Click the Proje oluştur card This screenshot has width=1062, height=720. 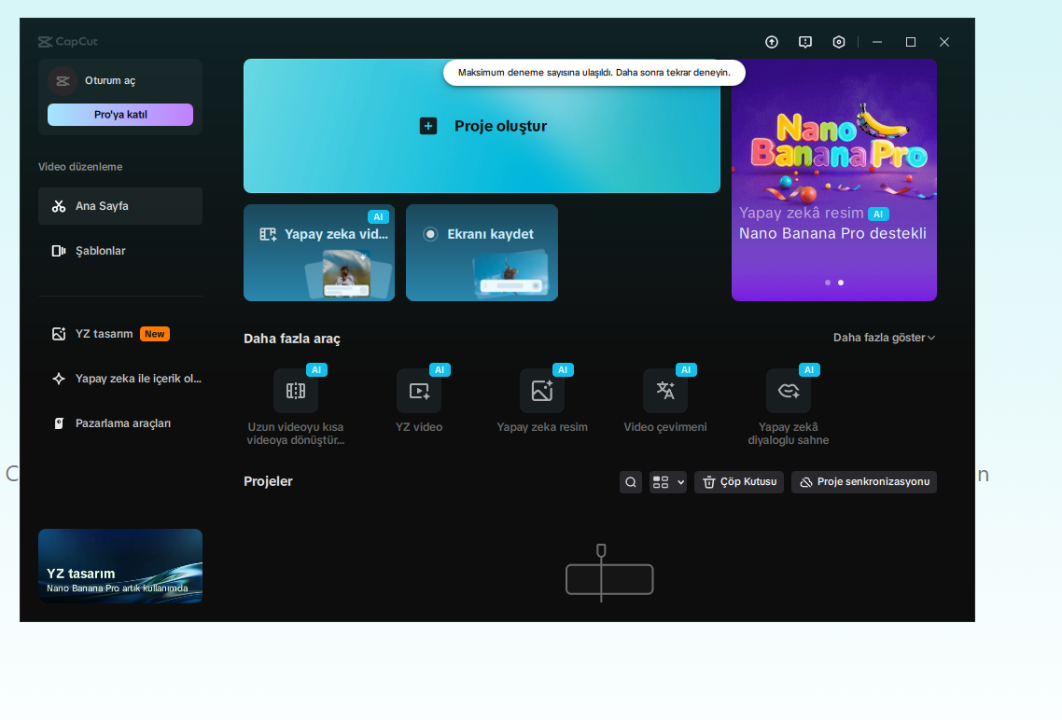point(482,126)
